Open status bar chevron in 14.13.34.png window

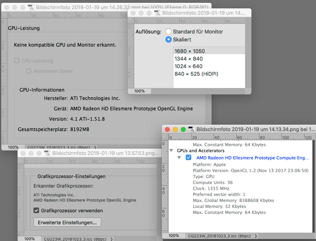256,236
